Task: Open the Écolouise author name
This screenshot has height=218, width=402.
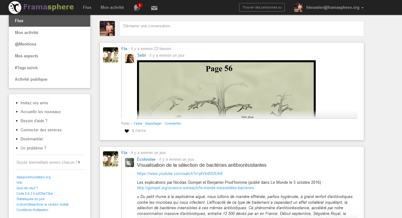Action: [146, 159]
